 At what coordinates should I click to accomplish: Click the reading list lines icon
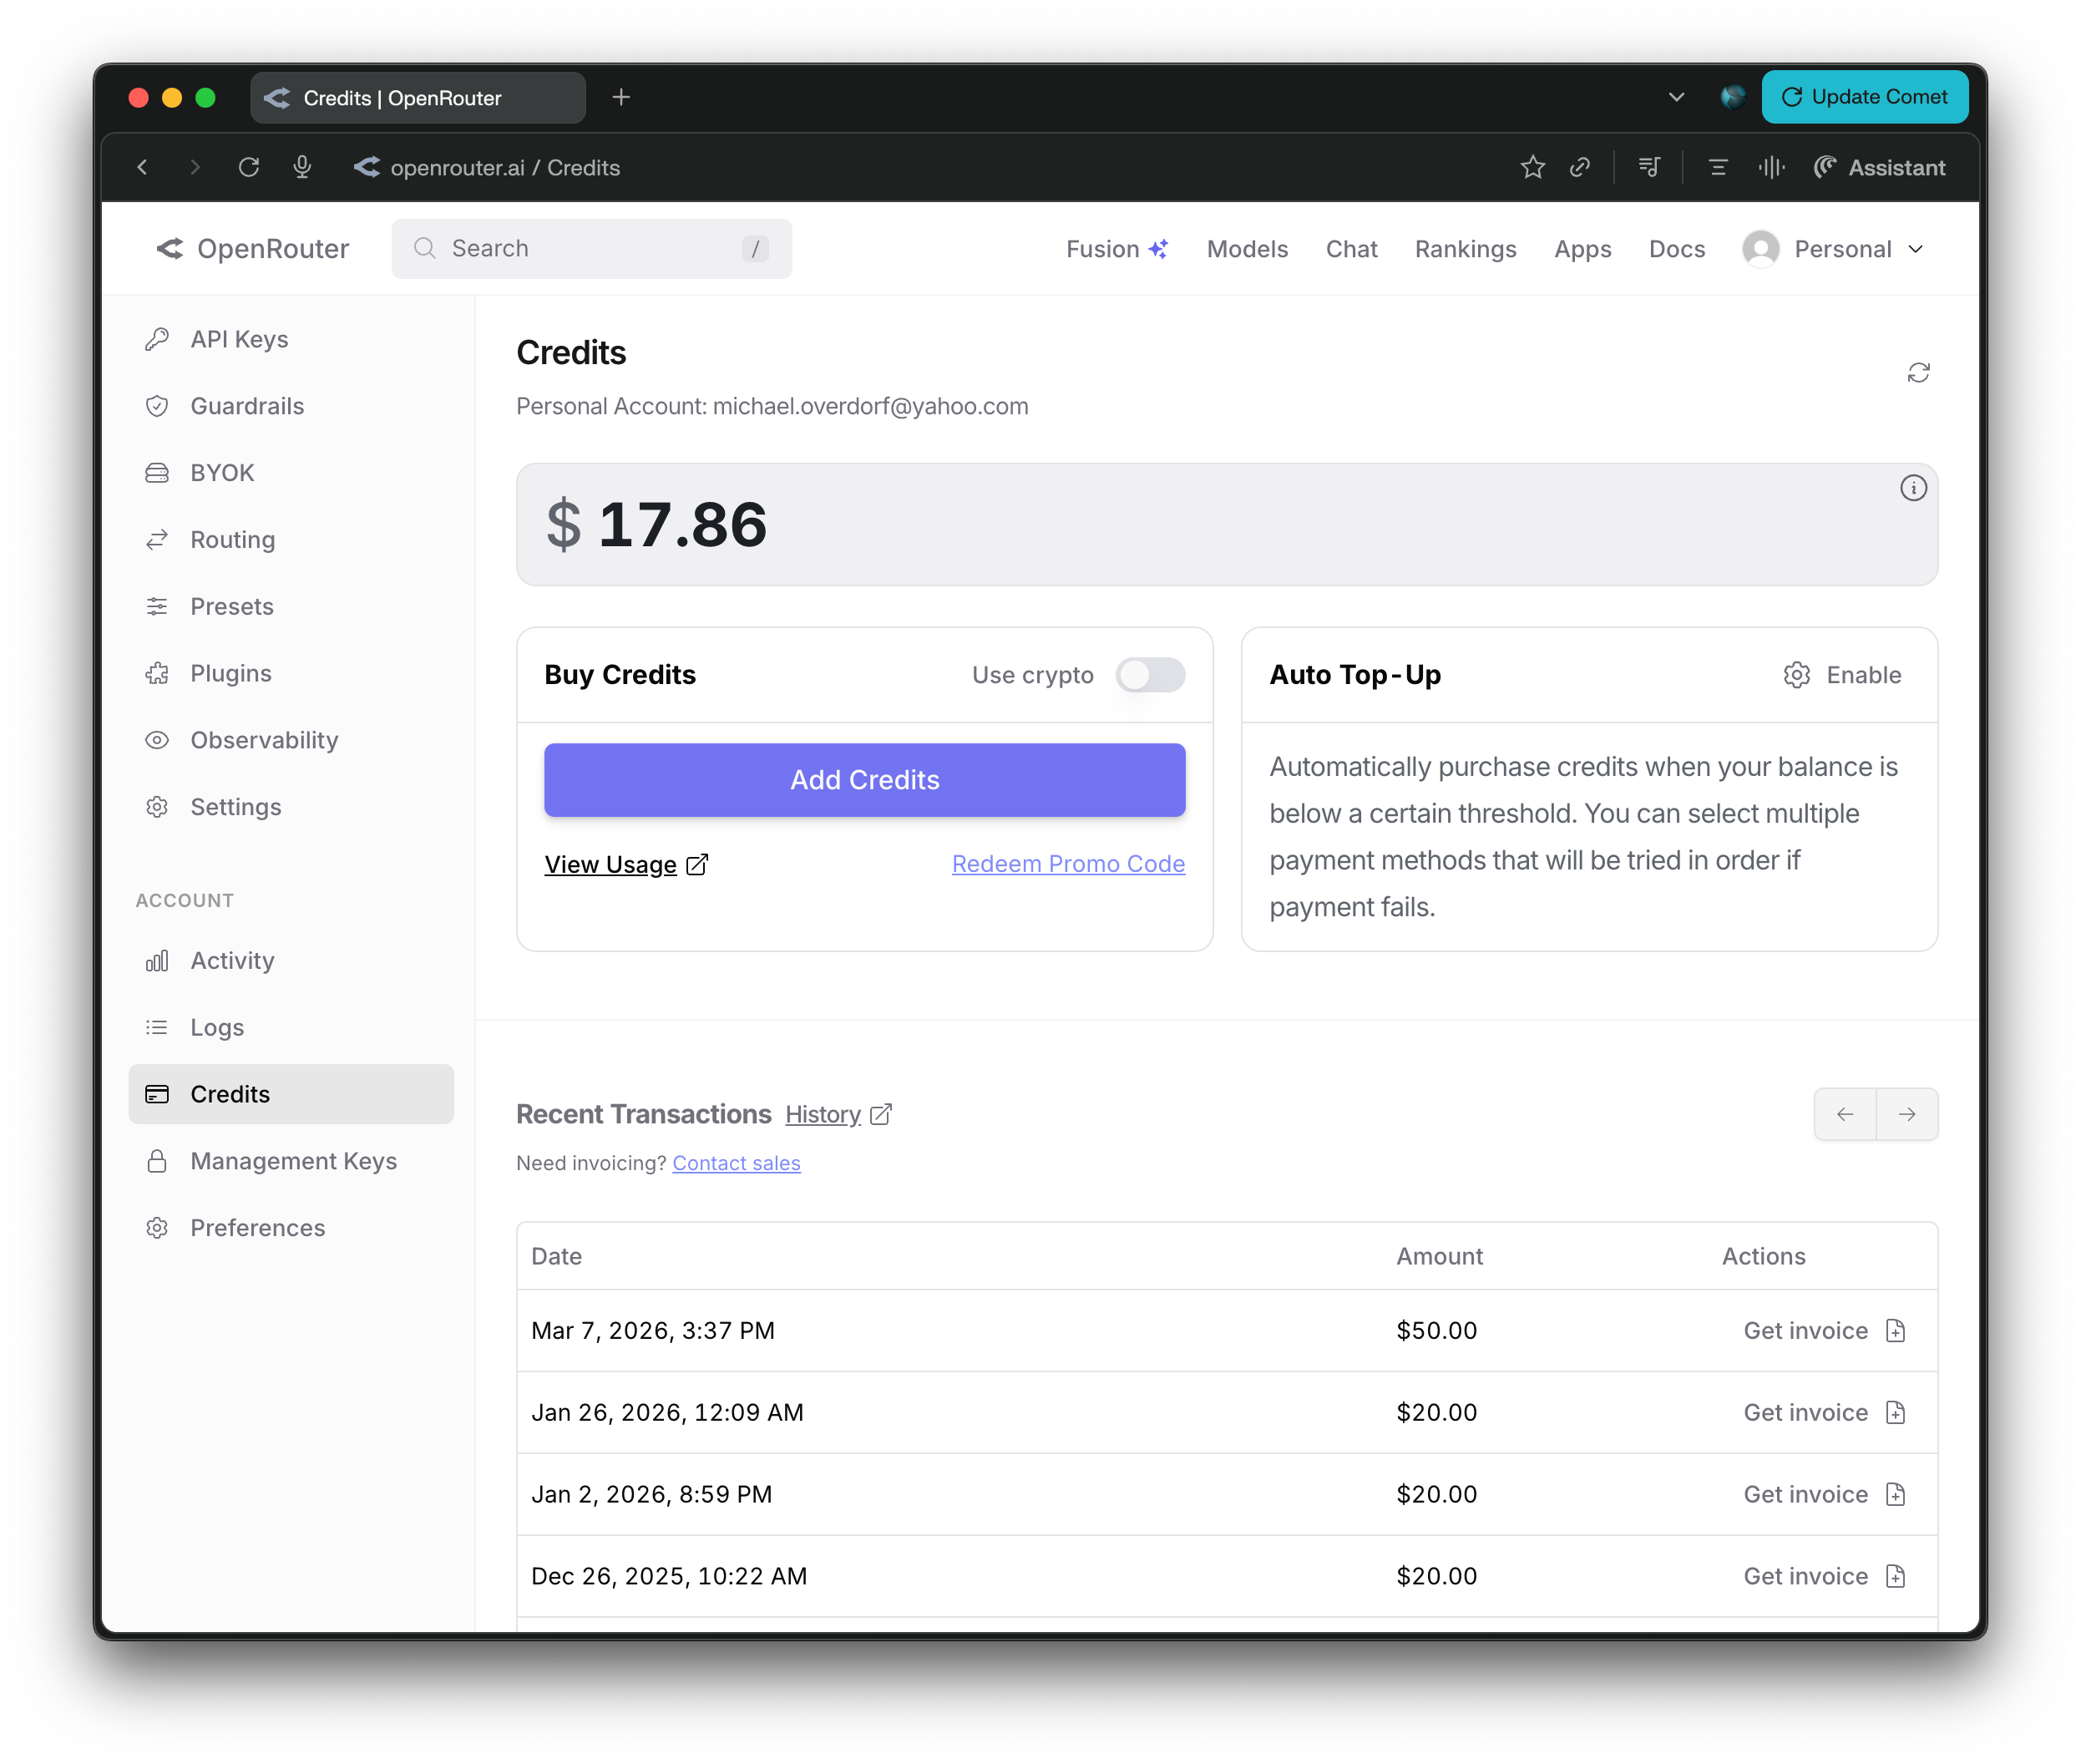tap(1717, 167)
